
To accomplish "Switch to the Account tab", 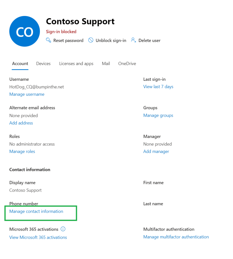I will pyautogui.click(x=20, y=64).
